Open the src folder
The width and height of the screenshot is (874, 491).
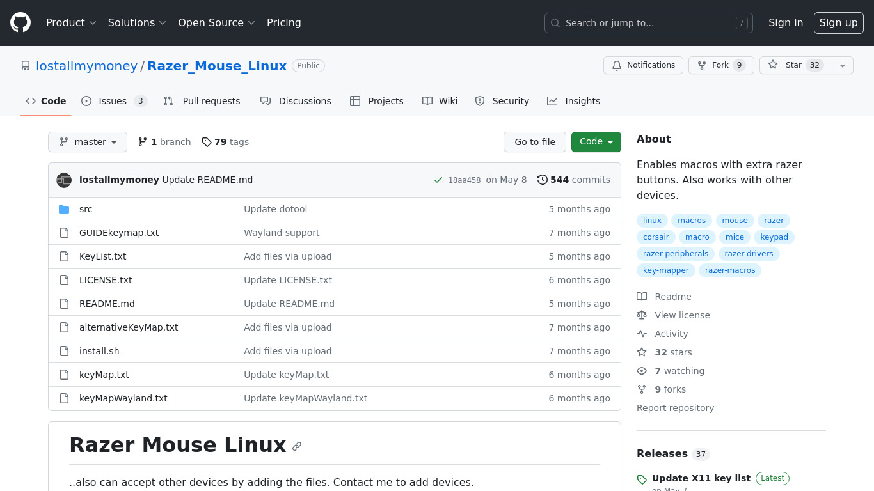[86, 209]
